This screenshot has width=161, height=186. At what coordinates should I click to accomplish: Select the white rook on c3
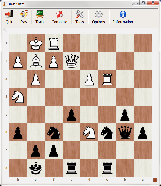[x=107, y=79]
